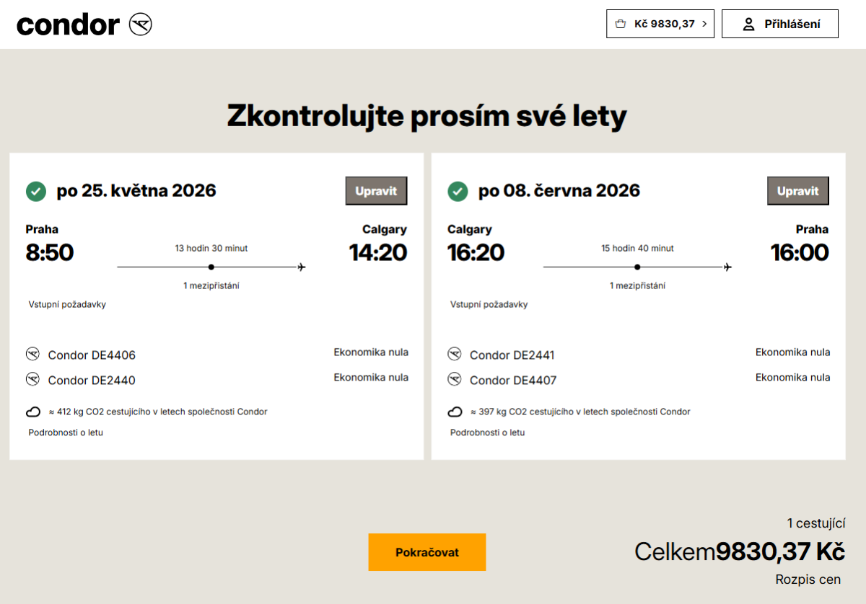Click the user profile icon beside Přihlášení

[x=748, y=24]
